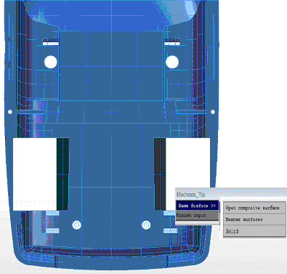Select light hatched patch below left cutout
The image size is (287, 274).
(x=52, y=213)
